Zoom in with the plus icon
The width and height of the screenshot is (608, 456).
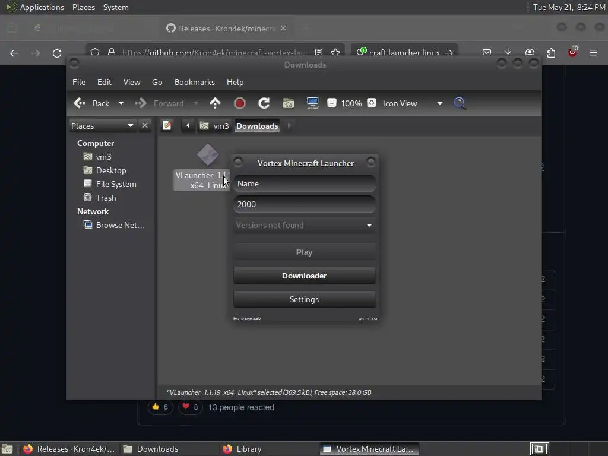372,103
